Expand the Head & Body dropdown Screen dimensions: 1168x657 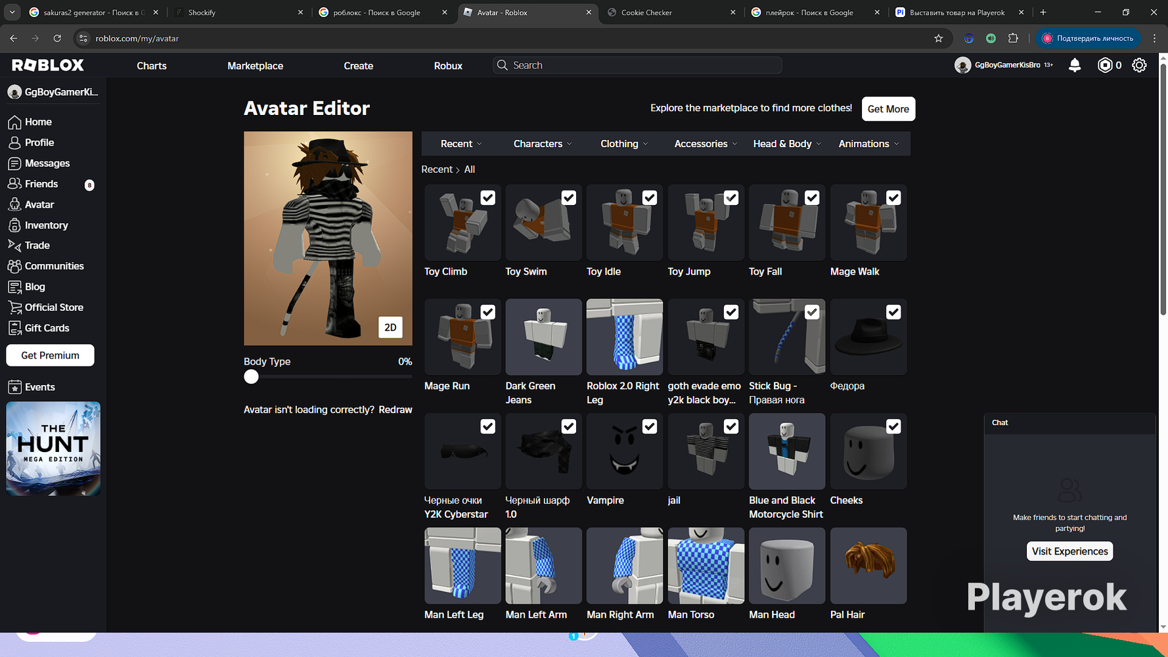[x=787, y=144]
